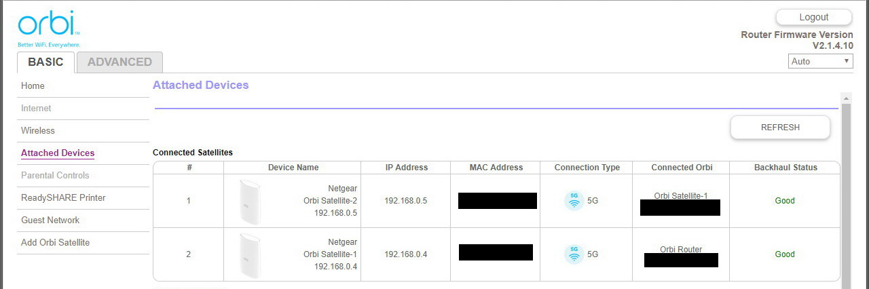This screenshot has height=289, width=869.
Task: Switch to the ADVANCED tab
Action: coord(119,62)
